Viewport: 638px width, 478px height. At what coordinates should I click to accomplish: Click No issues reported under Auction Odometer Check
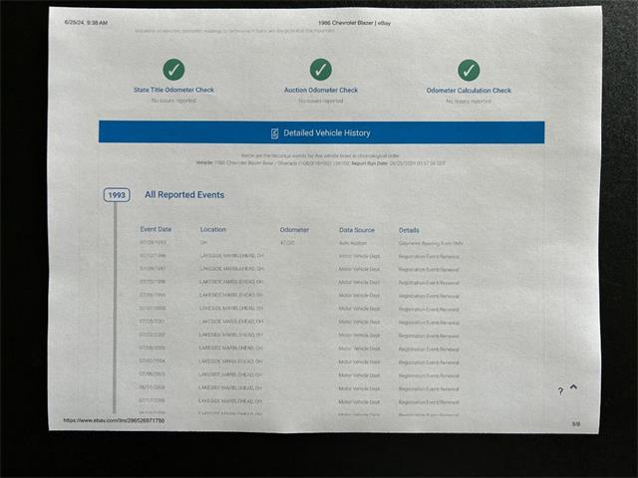(321, 101)
